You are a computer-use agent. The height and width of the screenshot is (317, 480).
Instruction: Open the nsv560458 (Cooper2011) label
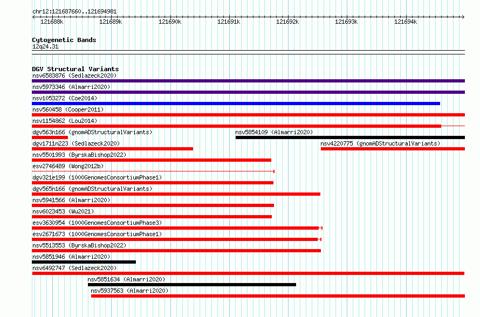(68, 109)
